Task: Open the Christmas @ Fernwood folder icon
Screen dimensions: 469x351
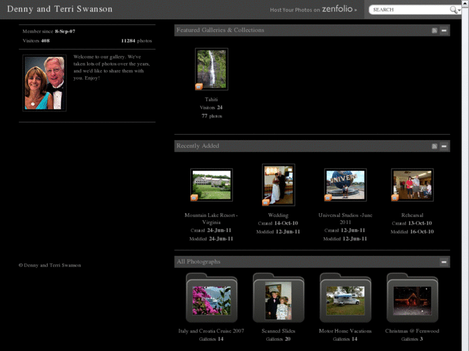Action: 412,299
